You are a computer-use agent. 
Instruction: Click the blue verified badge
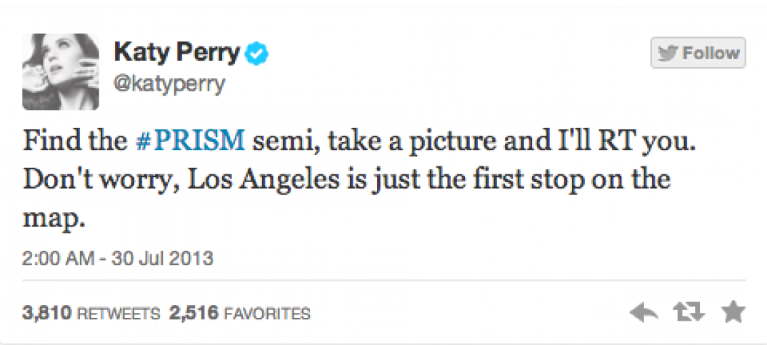point(258,54)
